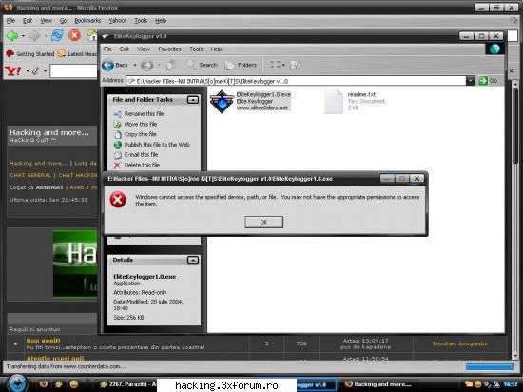The image size is (523, 392).
Task: Click Firefox Home icon
Action: 91,35
